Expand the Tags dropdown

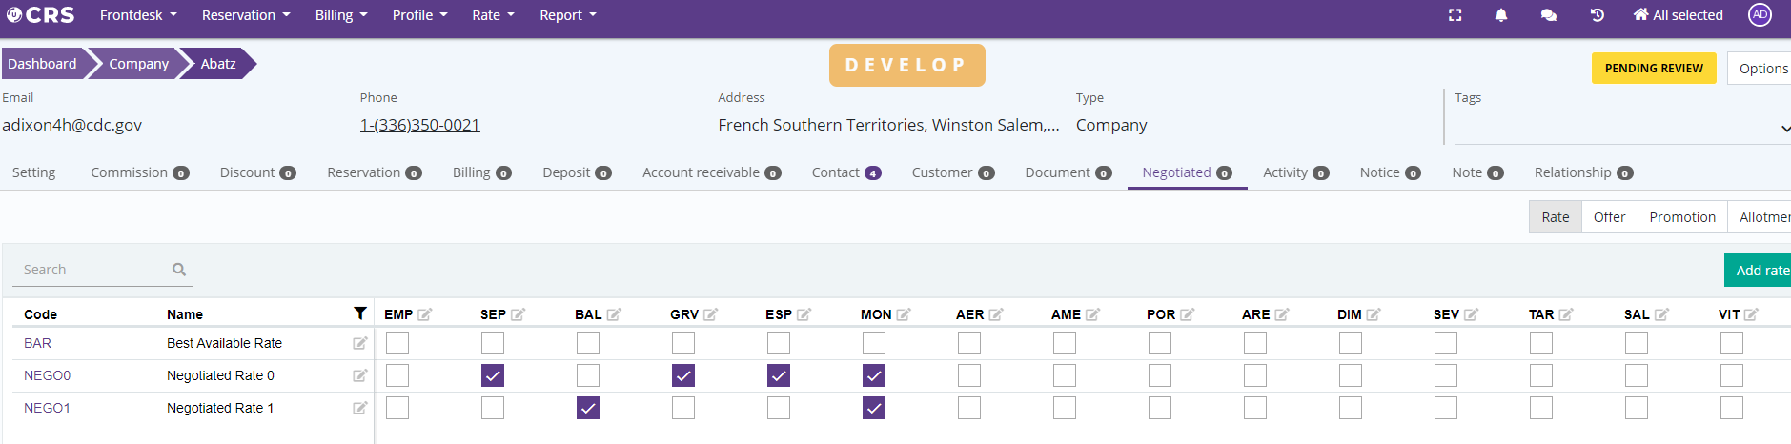(x=1783, y=129)
